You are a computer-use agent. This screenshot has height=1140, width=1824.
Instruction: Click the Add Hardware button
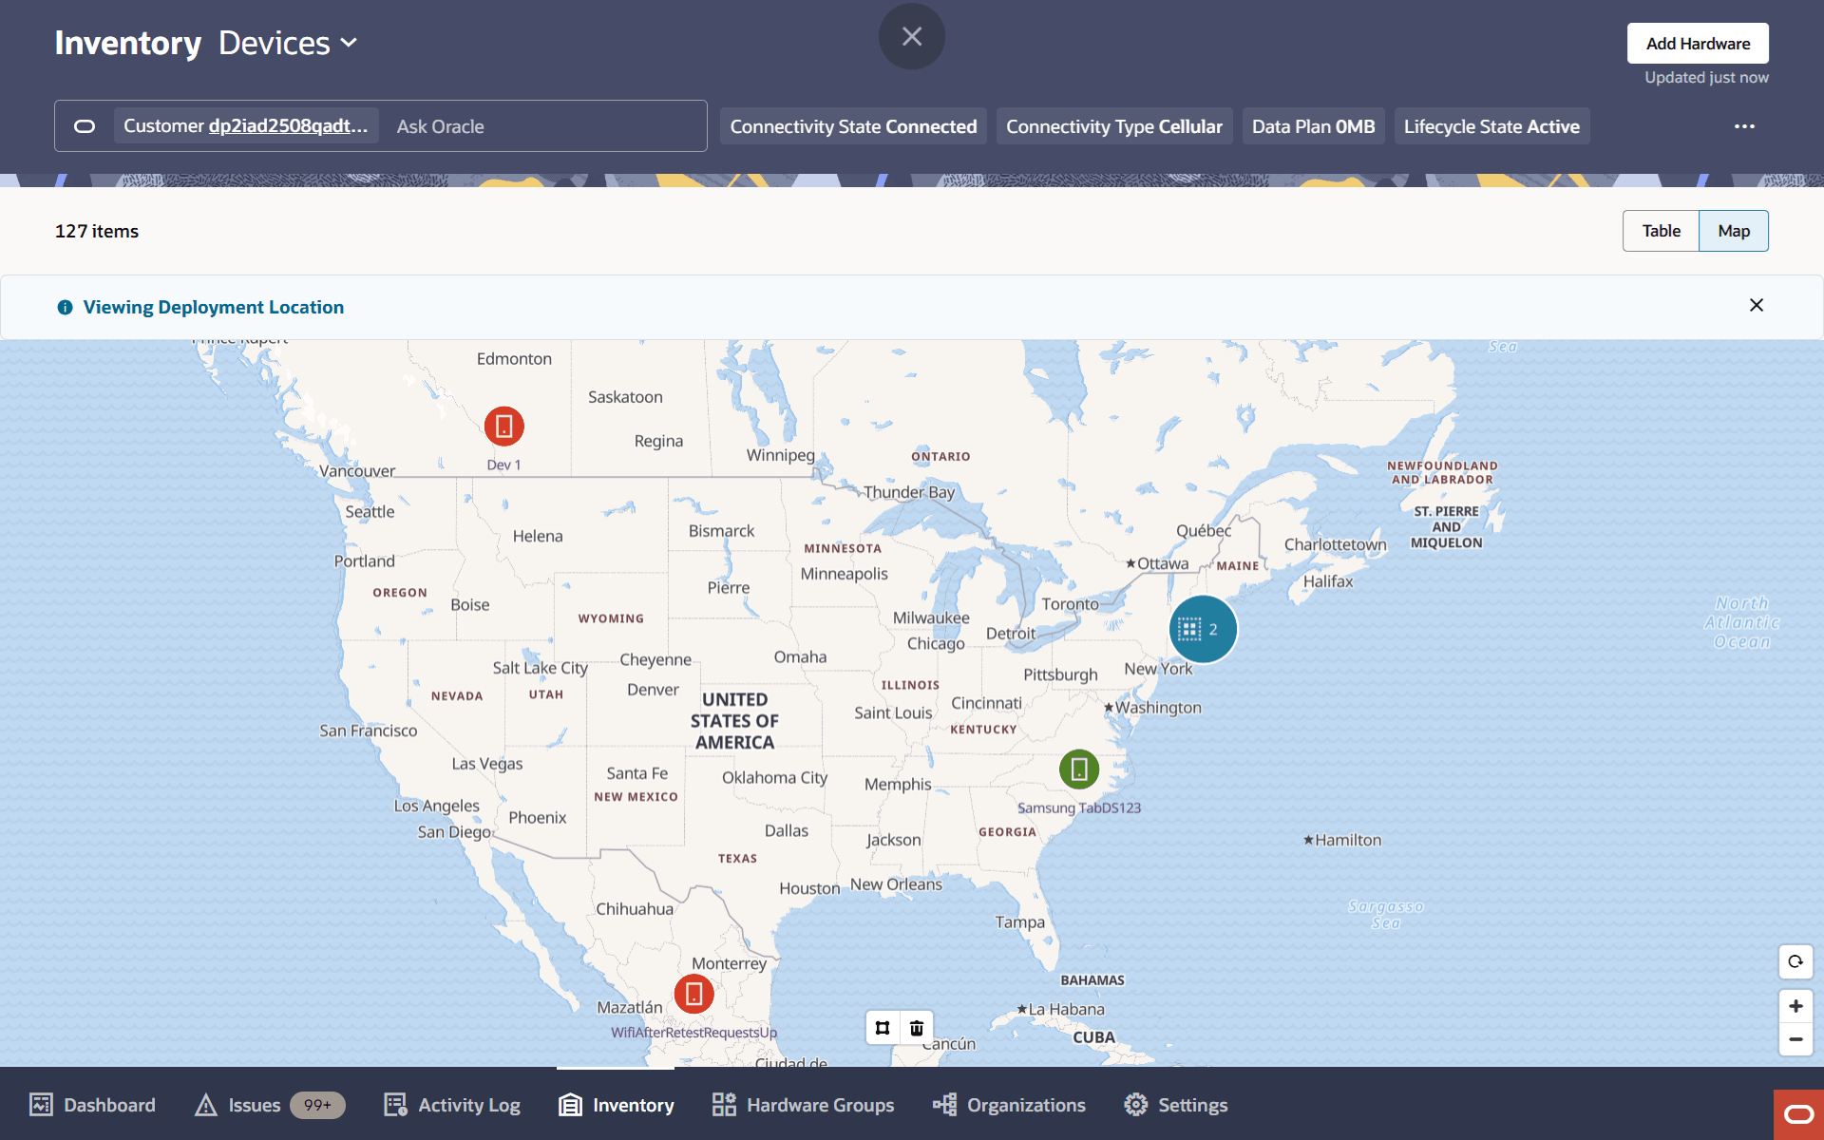coord(1698,44)
